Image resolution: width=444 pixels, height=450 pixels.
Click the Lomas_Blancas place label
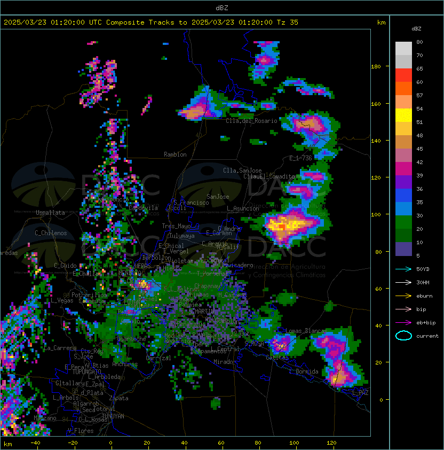click(306, 331)
